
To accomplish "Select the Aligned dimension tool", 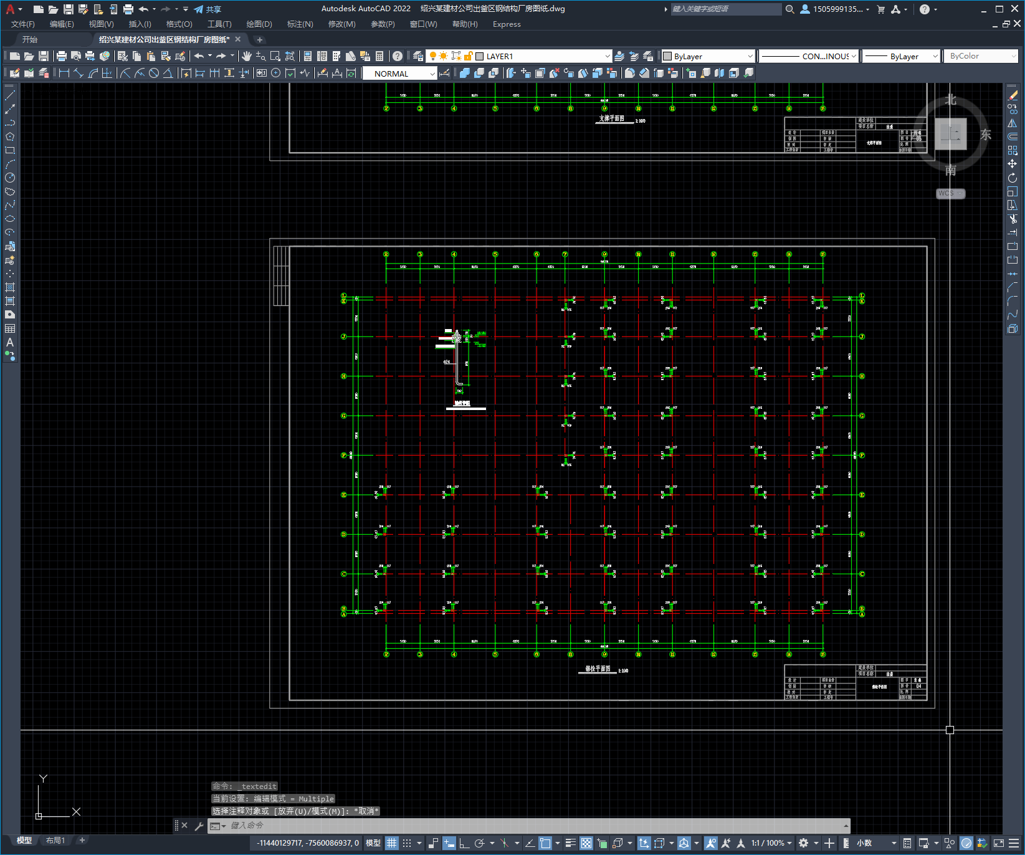I will coord(78,73).
